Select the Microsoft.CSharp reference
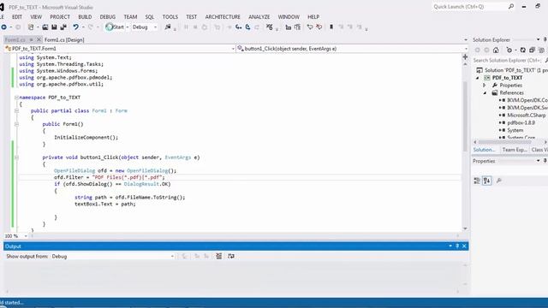Screen dimensions: 548x308 [x=526, y=115]
